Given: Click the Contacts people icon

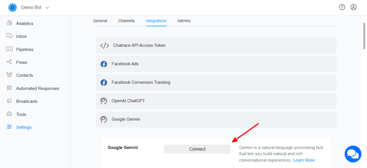Looking at the screenshot, I should point(10,75).
